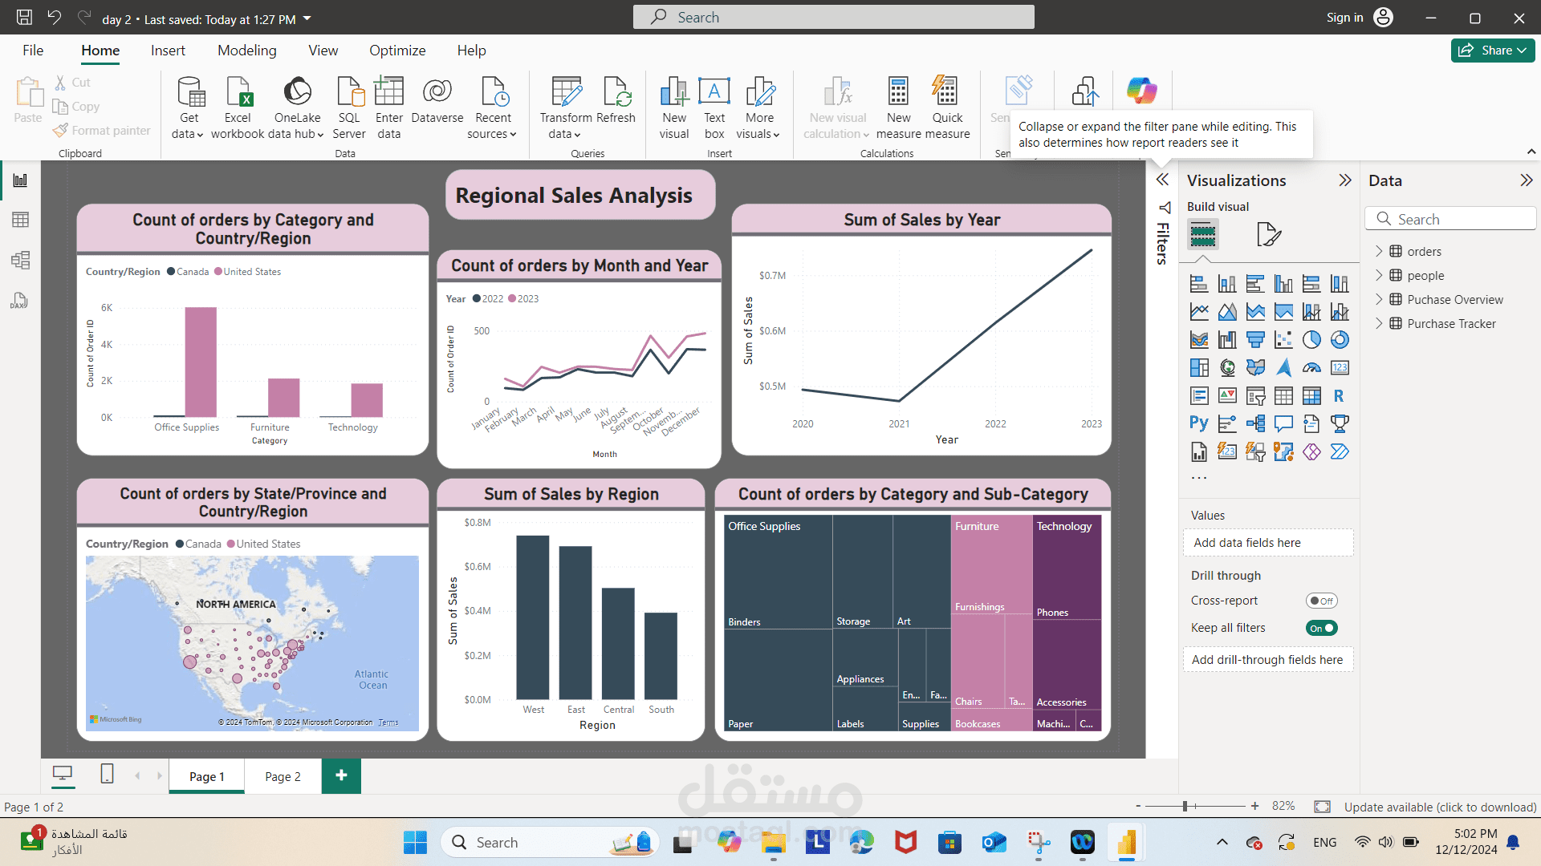This screenshot has width=1541, height=866.
Task: Click Update available link
Action: coord(1440,807)
